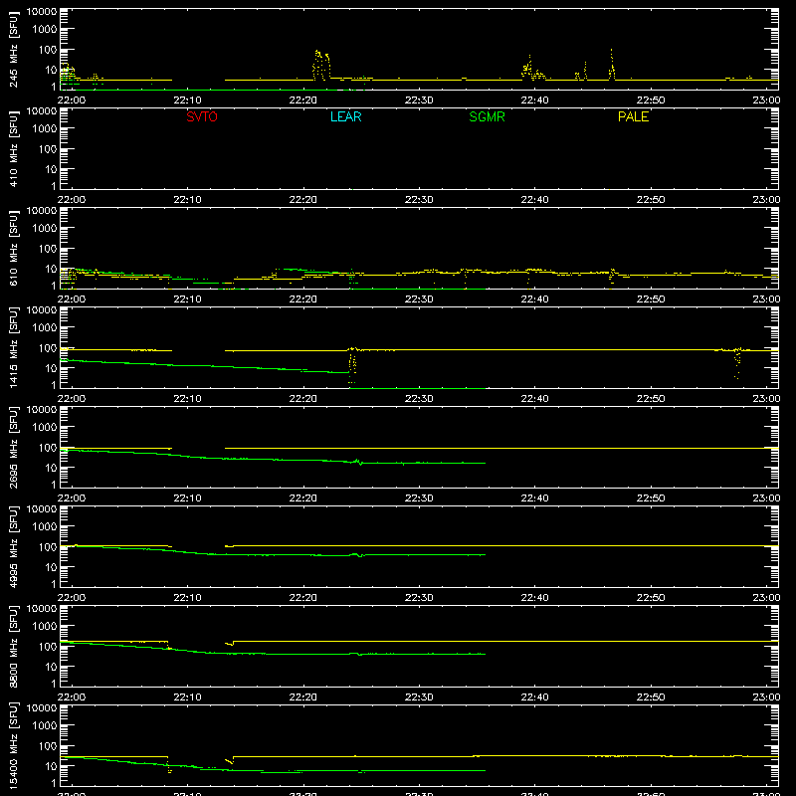Click the 10000 y-axis value on 245 MHz panel
This screenshot has width=796, height=796.
[42, 12]
